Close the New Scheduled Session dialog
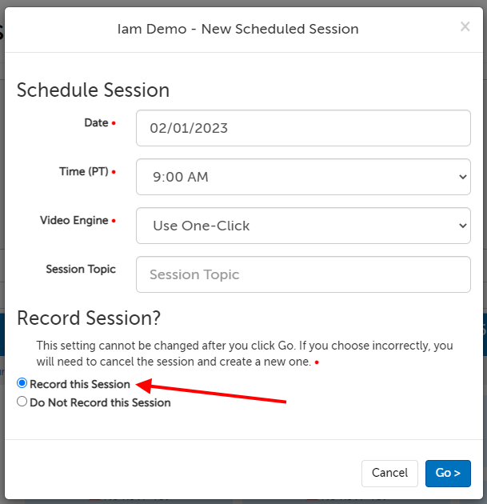 [465, 27]
